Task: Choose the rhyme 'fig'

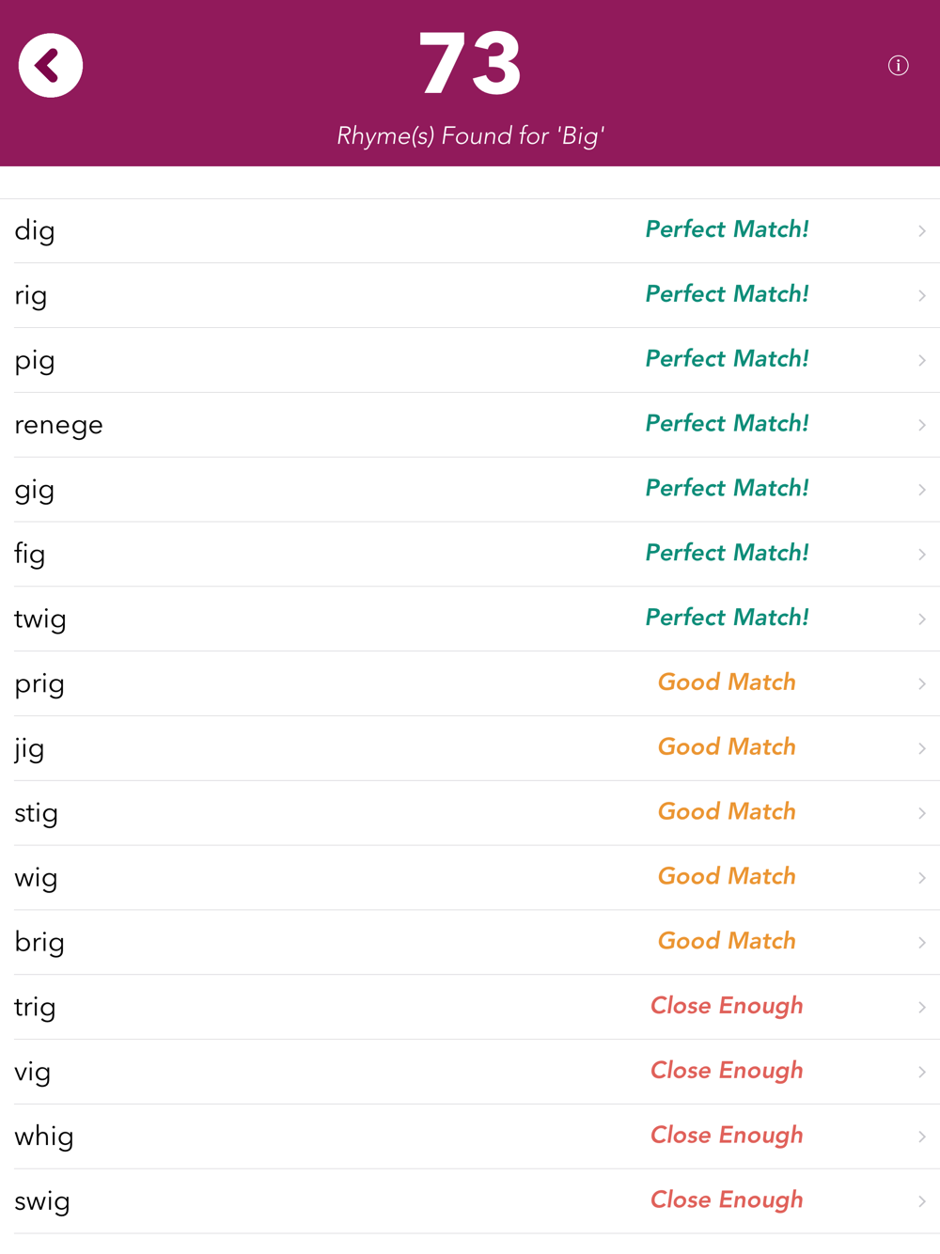Action: 30,555
